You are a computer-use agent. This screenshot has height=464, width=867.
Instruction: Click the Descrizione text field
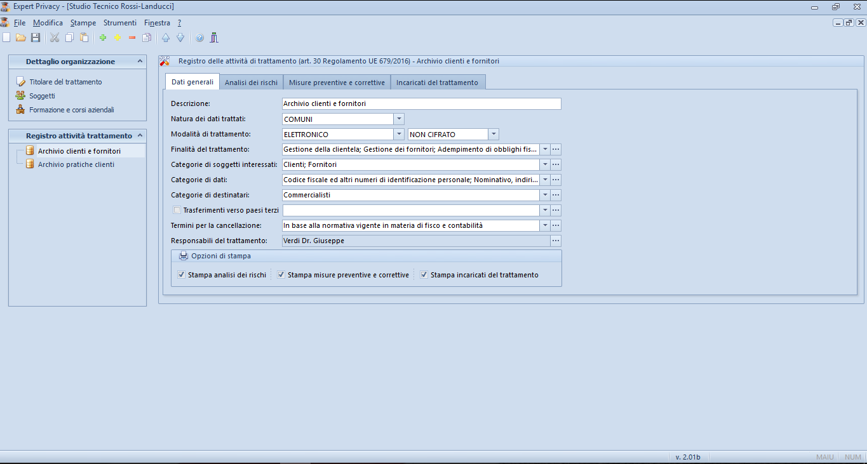coord(421,103)
